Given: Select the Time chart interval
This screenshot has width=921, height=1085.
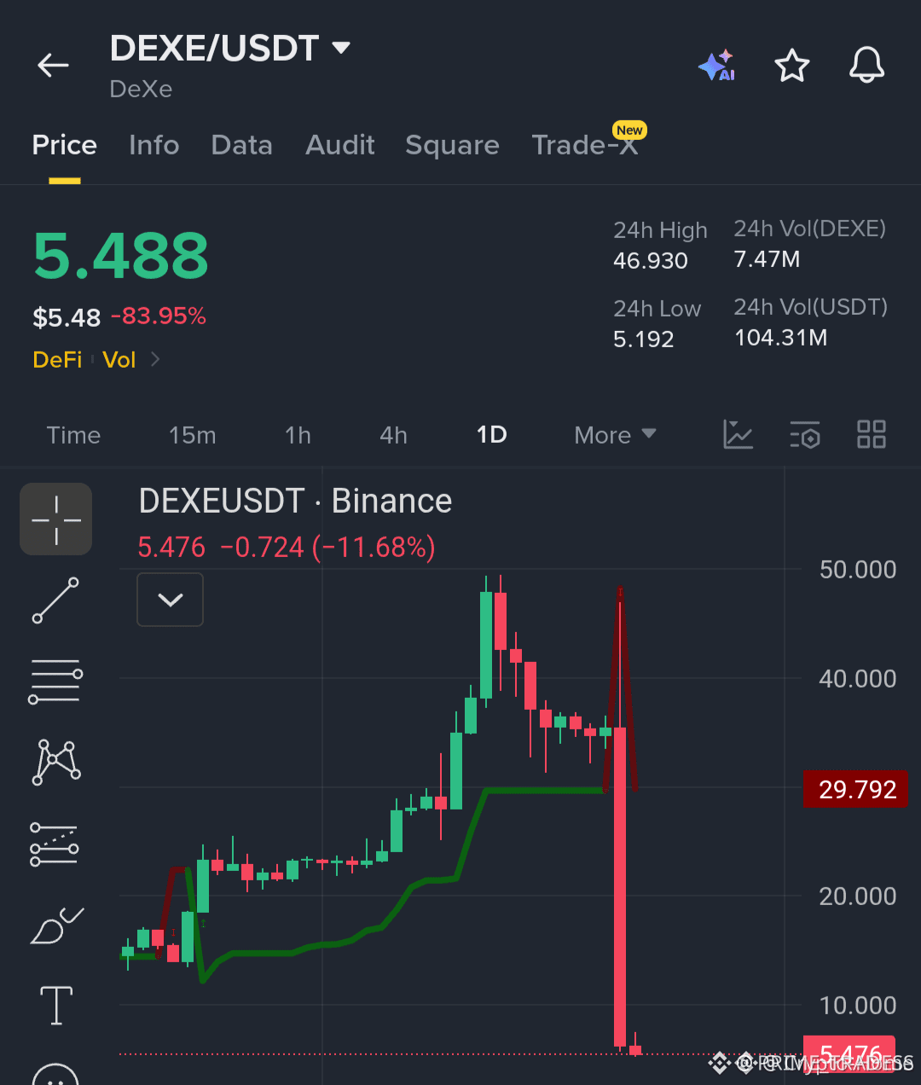Looking at the screenshot, I should 74,435.
